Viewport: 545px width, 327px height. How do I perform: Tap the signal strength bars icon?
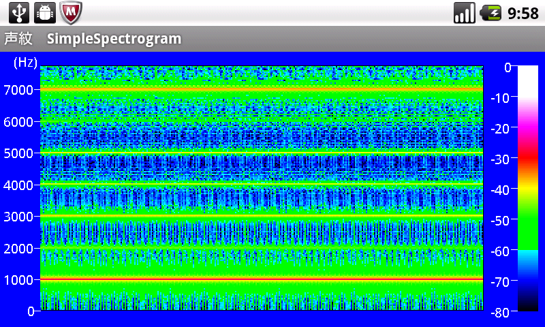(x=465, y=13)
